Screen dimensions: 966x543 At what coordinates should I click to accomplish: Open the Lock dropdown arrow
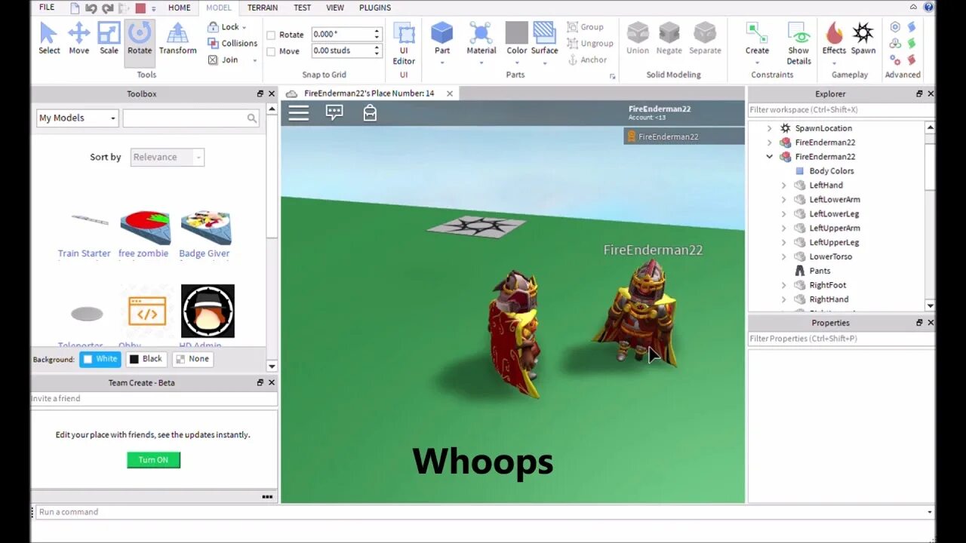(245, 27)
